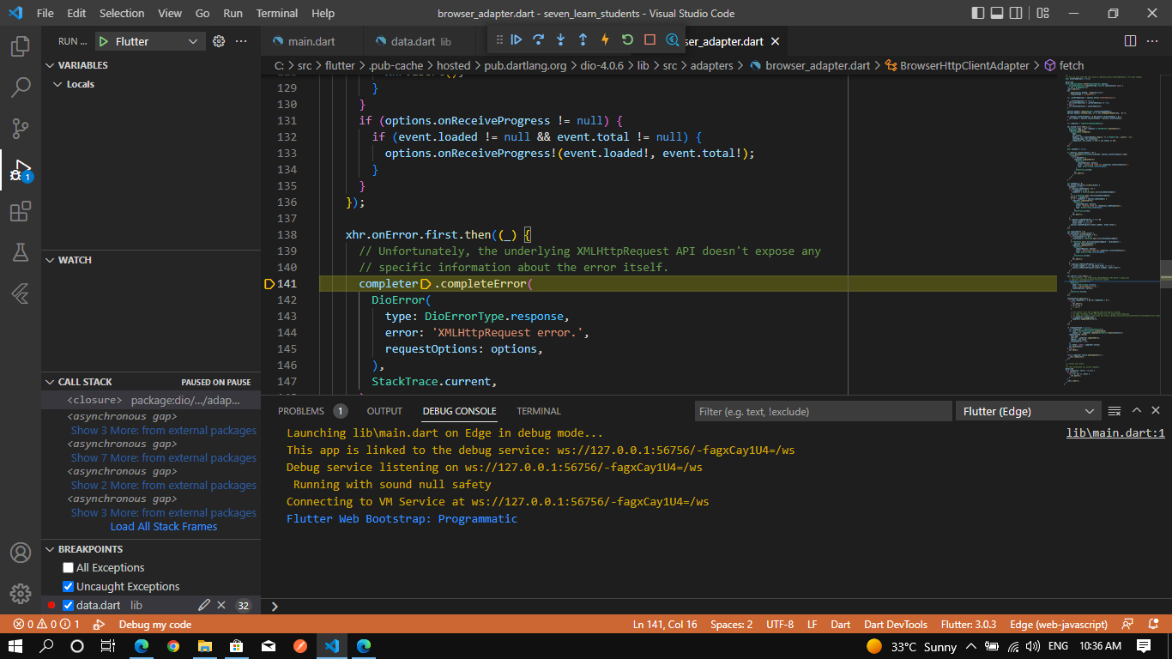1172x659 pixels.
Task: Click Show 7 More from external packages
Action: point(163,457)
